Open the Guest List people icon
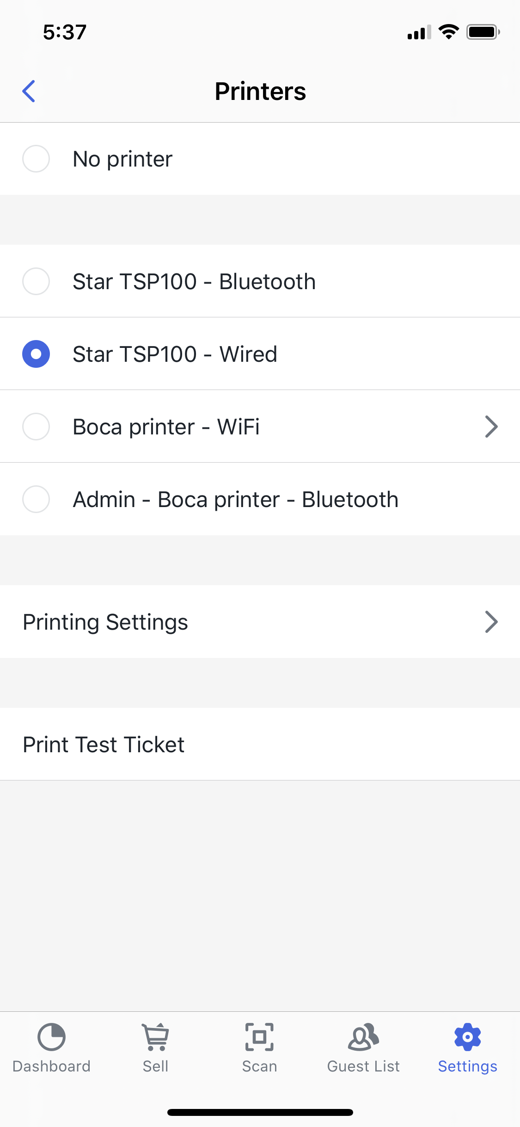The image size is (520, 1127). click(x=363, y=1037)
